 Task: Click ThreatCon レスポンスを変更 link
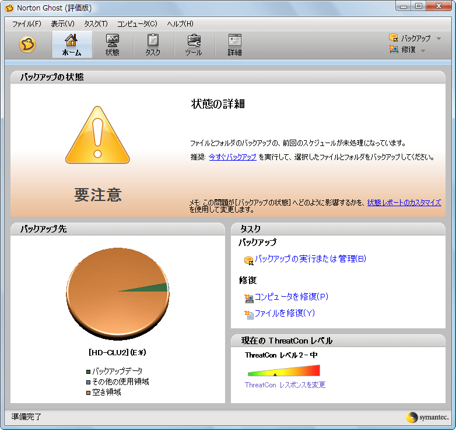(x=285, y=385)
